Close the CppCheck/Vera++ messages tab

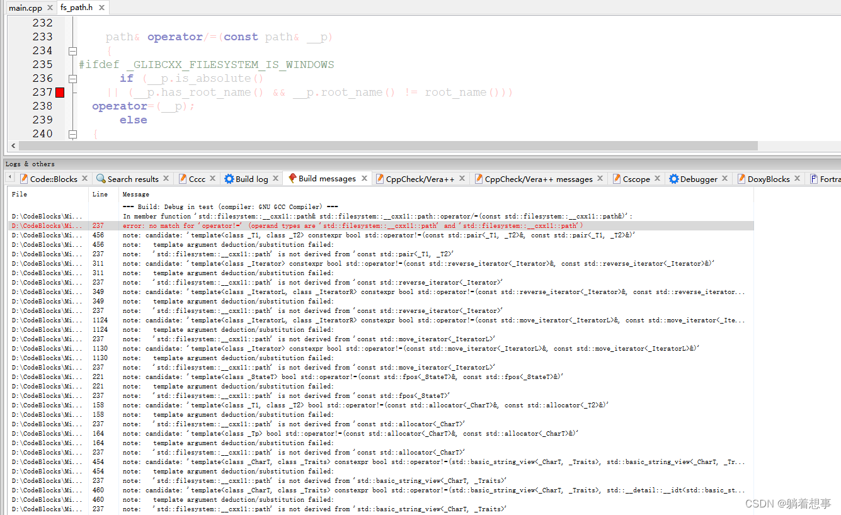[x=600, y=179]
